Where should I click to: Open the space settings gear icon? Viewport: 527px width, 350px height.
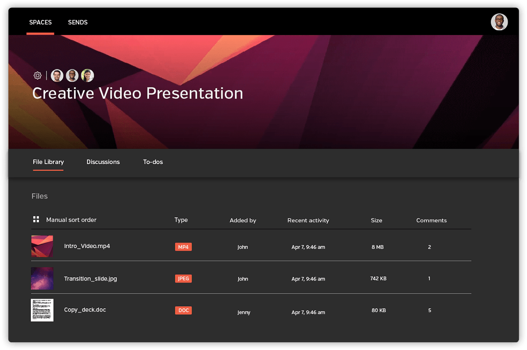[x=37, y=75]
